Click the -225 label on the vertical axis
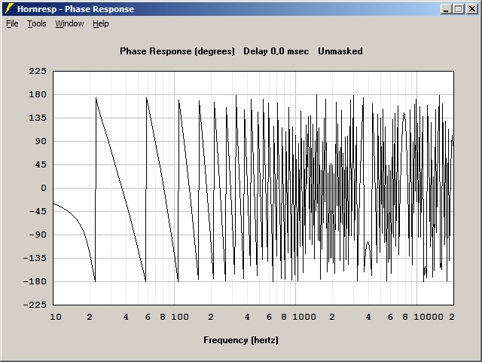 pos(35,305)
